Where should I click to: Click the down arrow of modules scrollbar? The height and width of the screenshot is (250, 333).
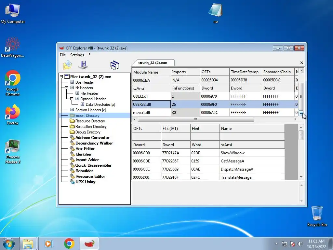[301, 114]
